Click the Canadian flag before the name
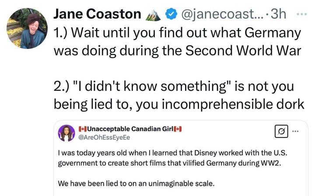This screenshot has height=196, width=315. [83, 129]
